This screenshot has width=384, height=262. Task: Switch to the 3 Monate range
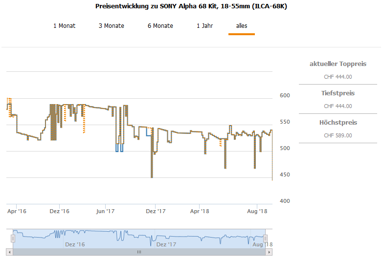pos(111,26)
